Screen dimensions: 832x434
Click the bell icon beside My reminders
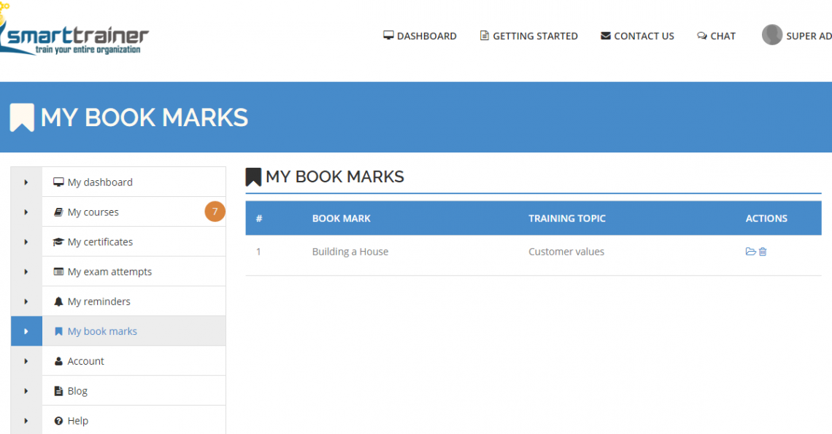58,302
